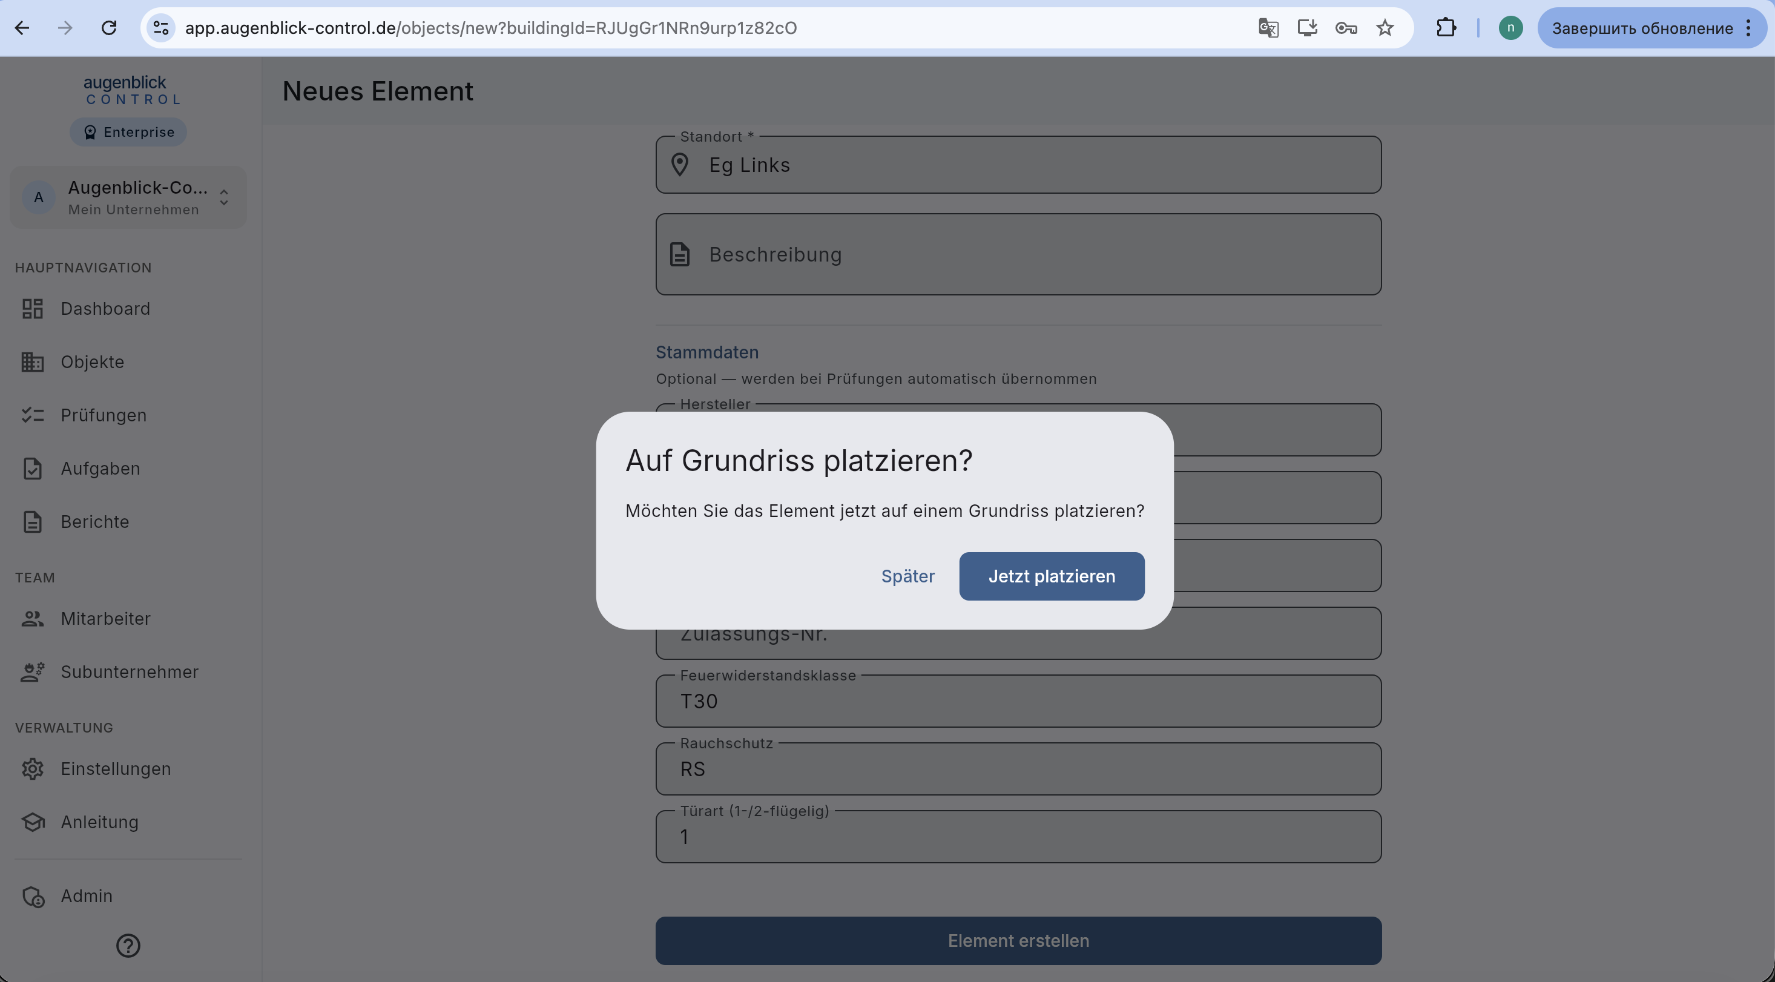The image size is (1775, 982).
Task: Click the Aufgaben task document icon
Action: click(x=32, y=469)
